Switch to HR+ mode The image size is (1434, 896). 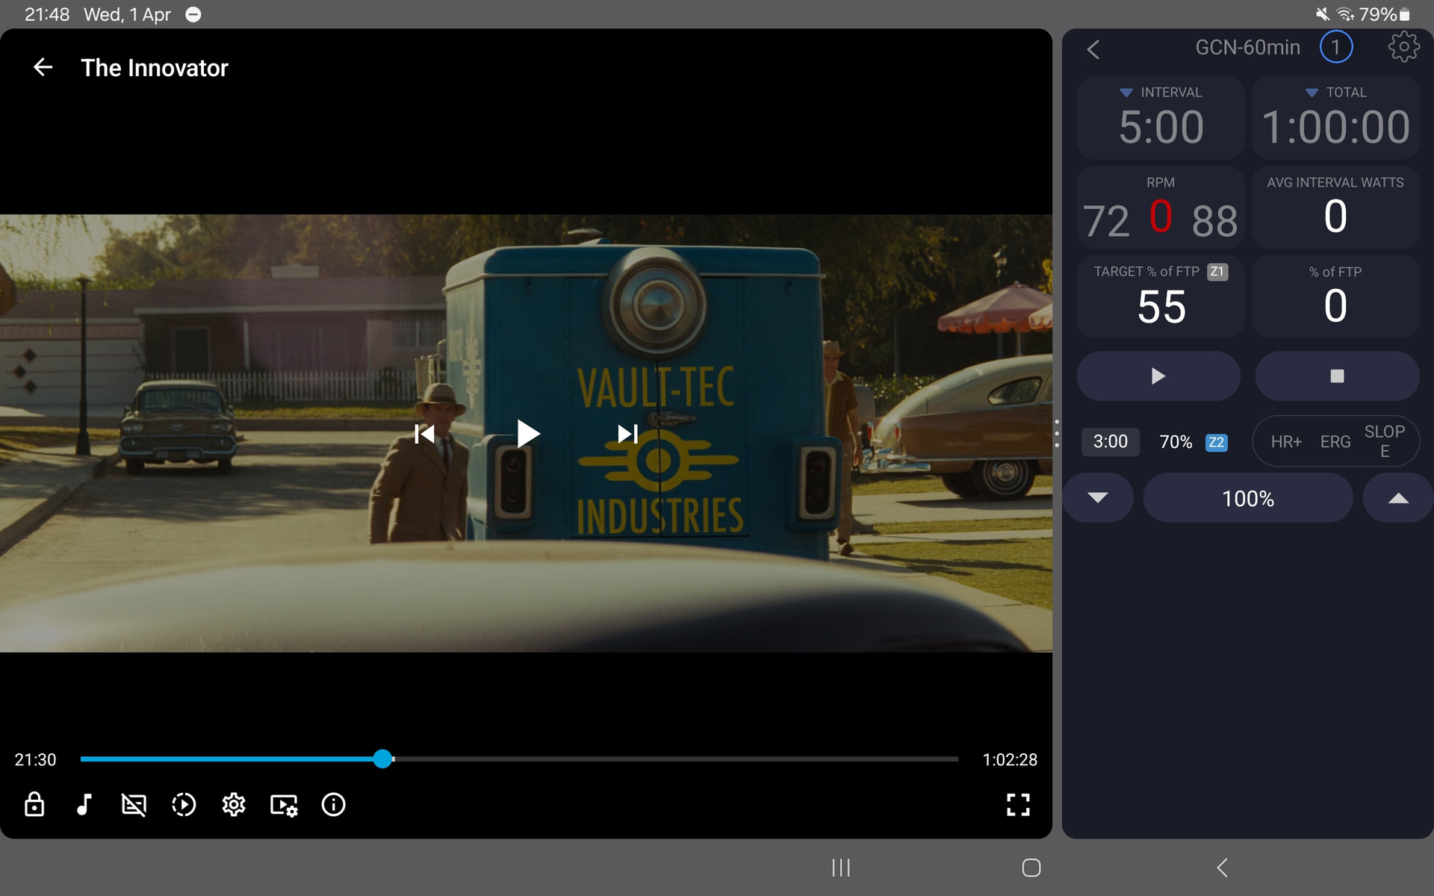coord(1286,442)
